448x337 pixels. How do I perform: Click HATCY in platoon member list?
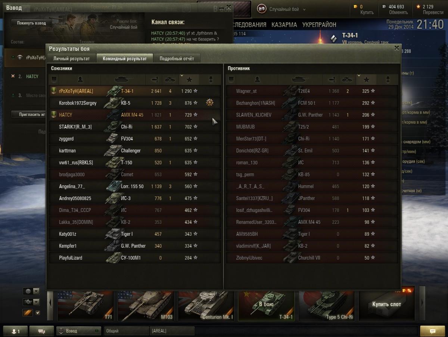pos(32,76)
